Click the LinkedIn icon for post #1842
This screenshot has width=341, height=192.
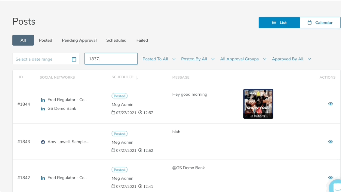pos(43,178)
